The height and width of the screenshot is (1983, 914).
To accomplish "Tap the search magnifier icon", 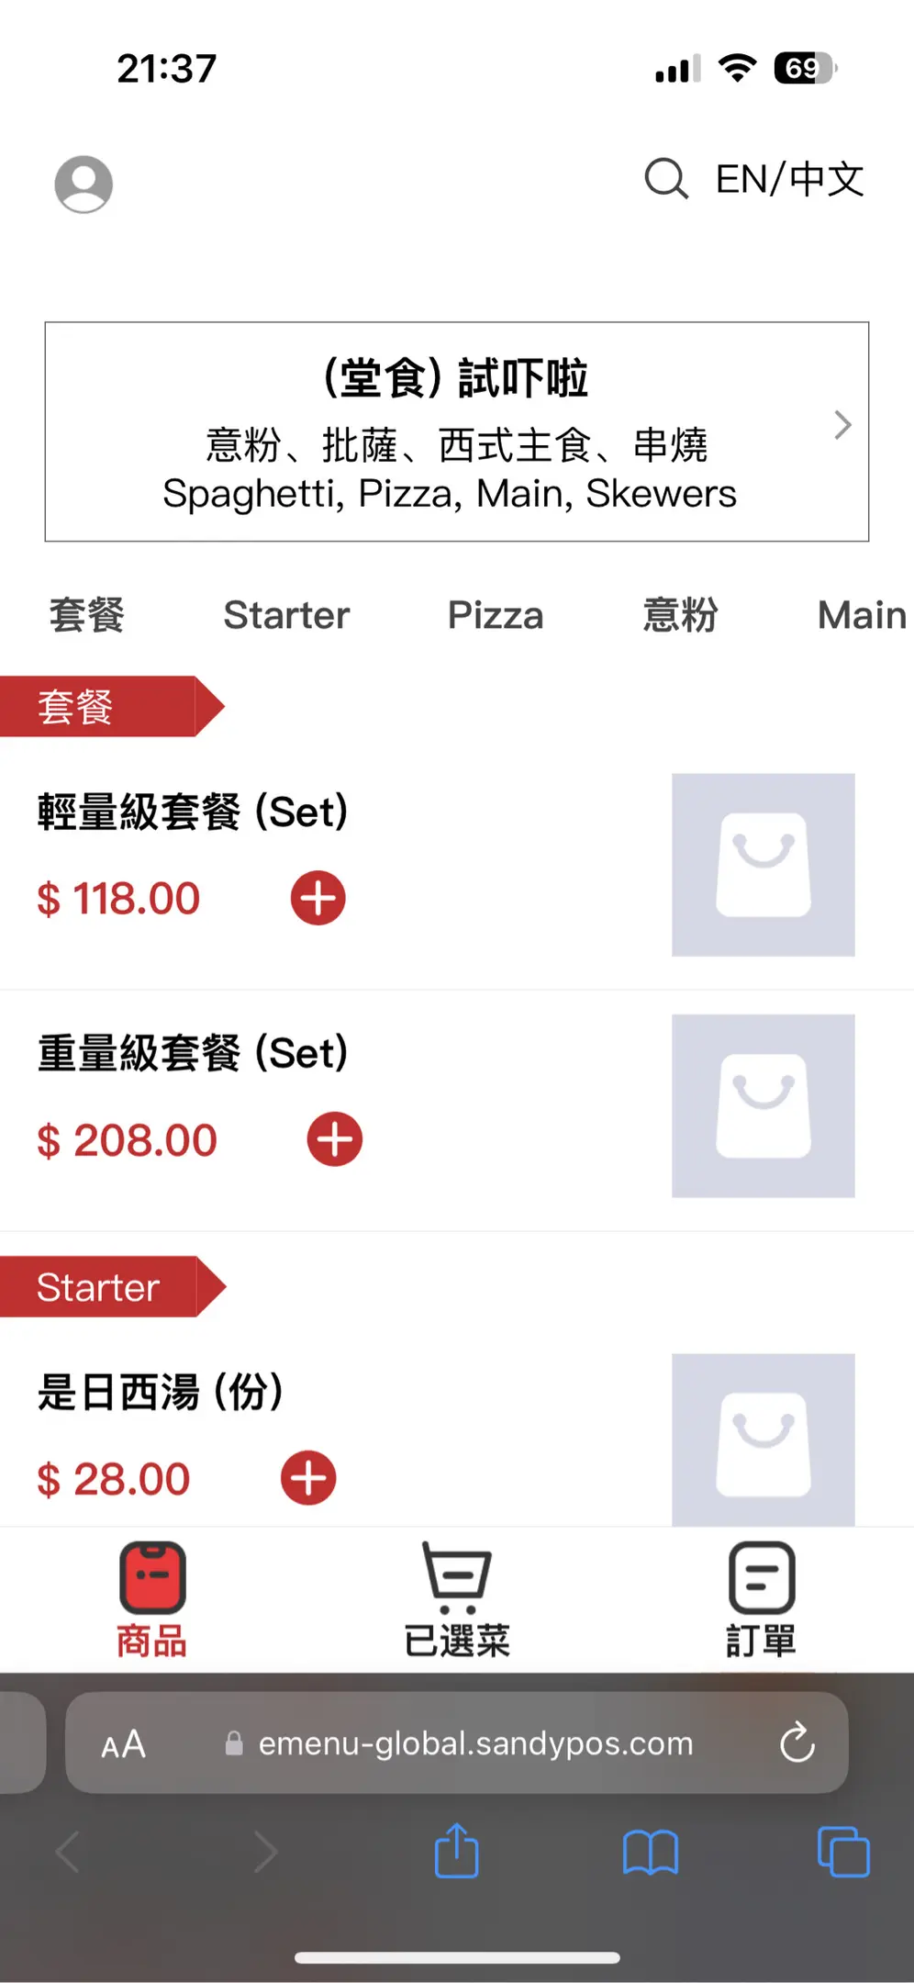I will (665, 179).
